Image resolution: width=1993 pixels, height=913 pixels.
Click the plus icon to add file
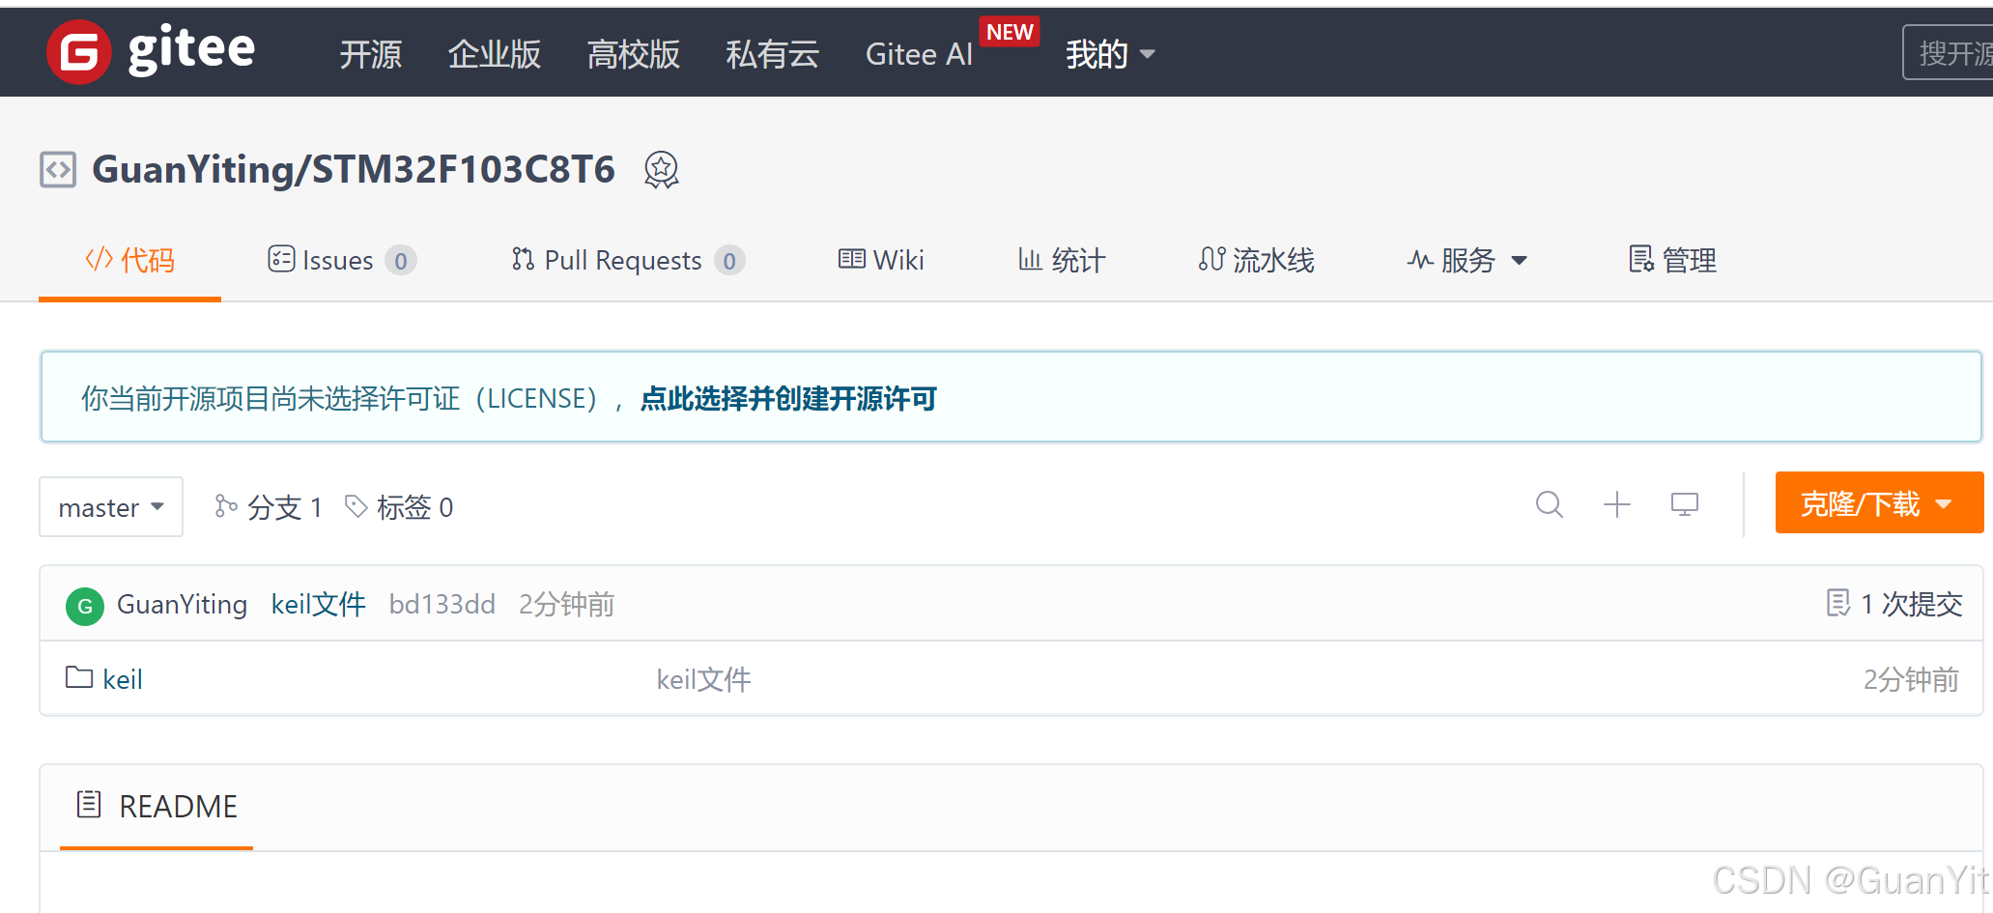(x=1617, y=504)
